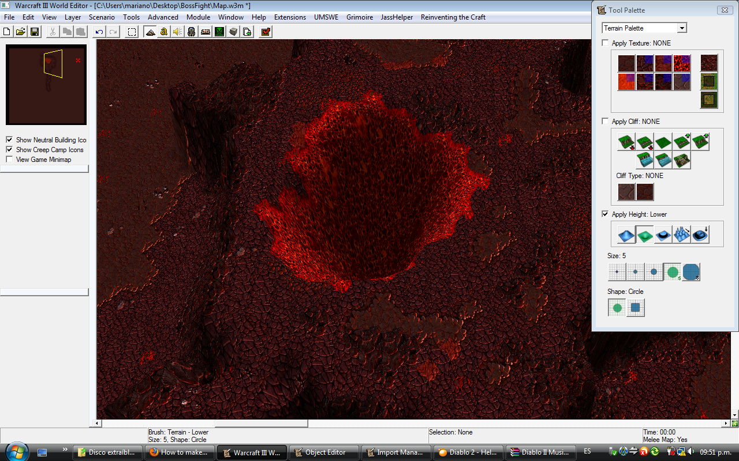Open the AI Editor green face icon
Image resolution: width=739 pixels, height=461 pixels.
tap(219, 32)
